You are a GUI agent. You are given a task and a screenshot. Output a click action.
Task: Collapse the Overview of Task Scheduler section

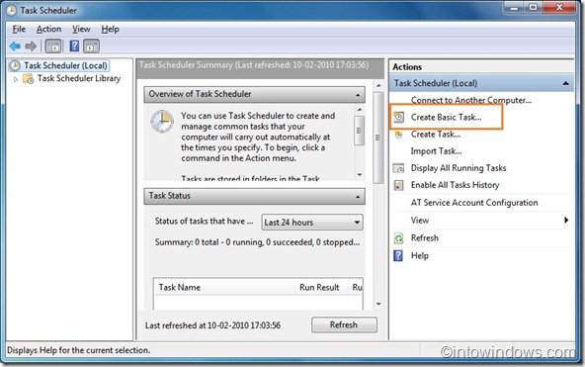(x=358, y=95)
